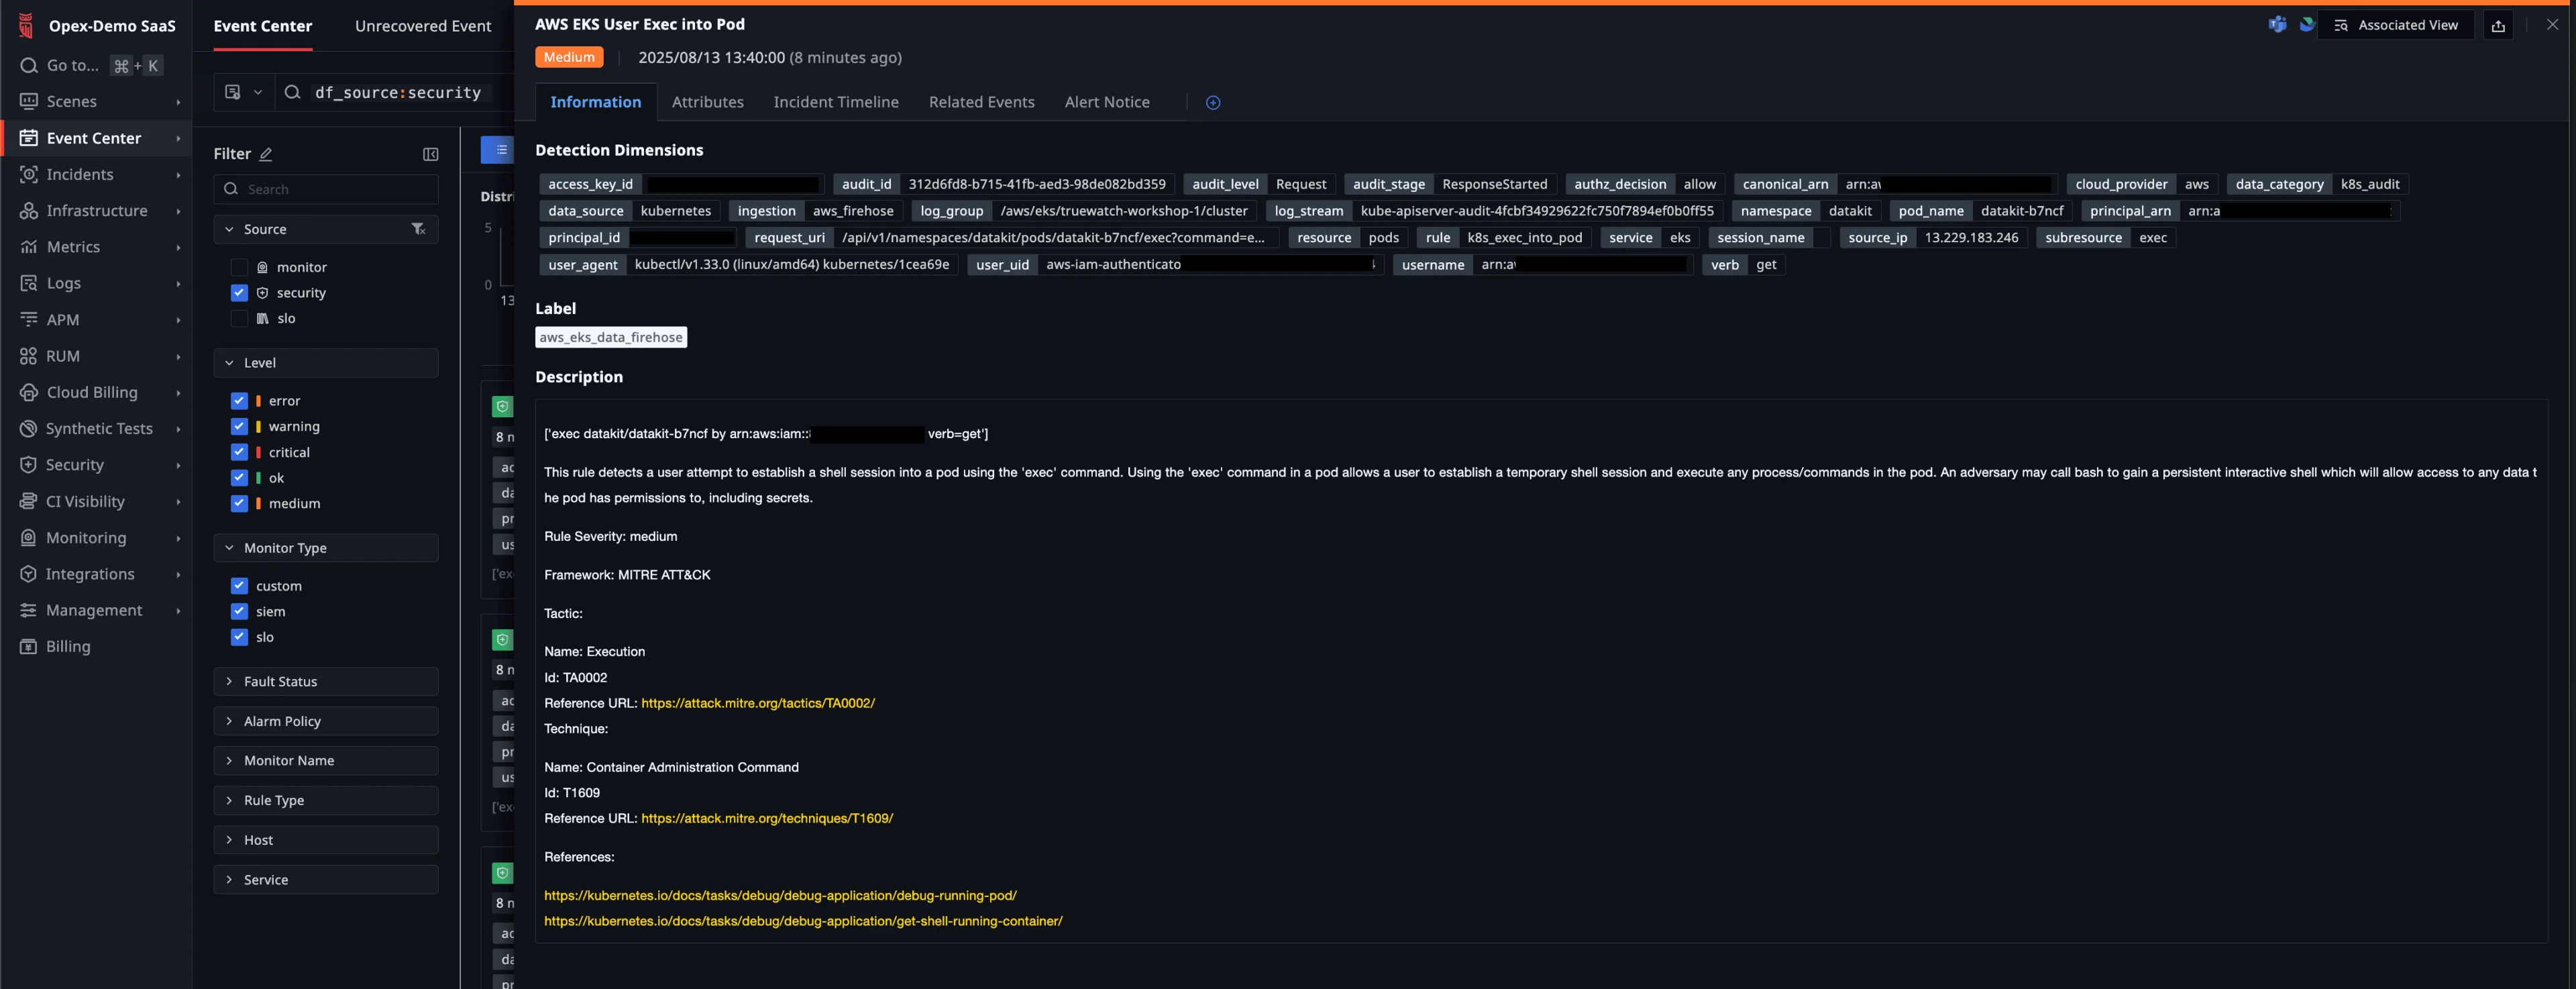Viewport: 2576px width, 989px height.
Task: Switch to the Incident Timeline tab
Action: point(835,102)
